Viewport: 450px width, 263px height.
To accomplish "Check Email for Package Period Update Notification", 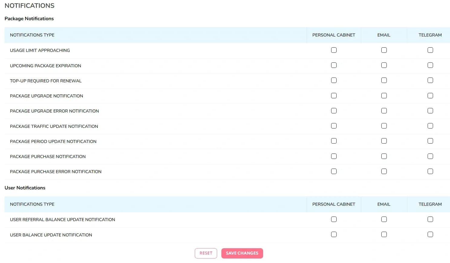I will pyautogui.click(x=384, y=141).
